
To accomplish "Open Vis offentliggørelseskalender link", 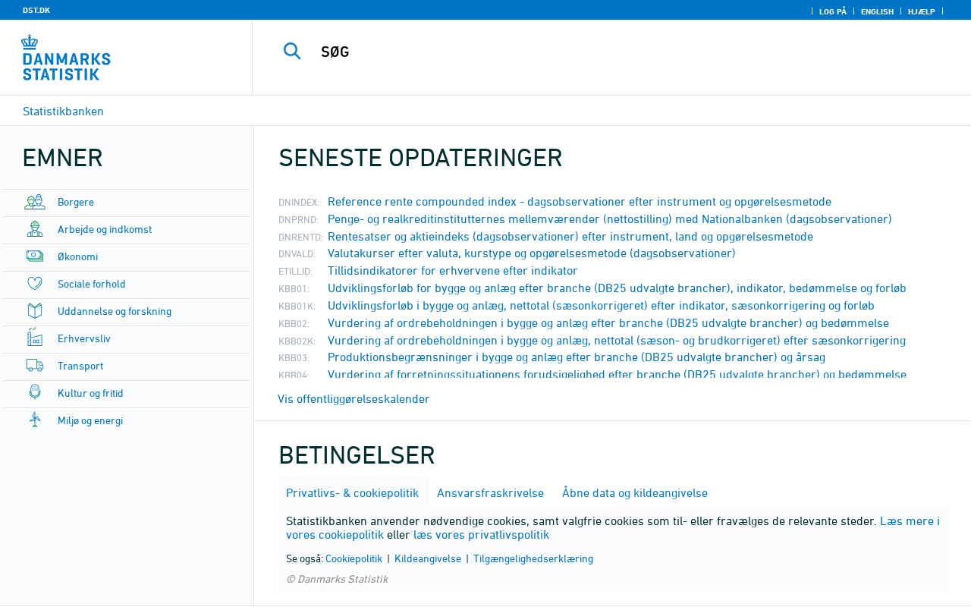I will coord(354,399).
